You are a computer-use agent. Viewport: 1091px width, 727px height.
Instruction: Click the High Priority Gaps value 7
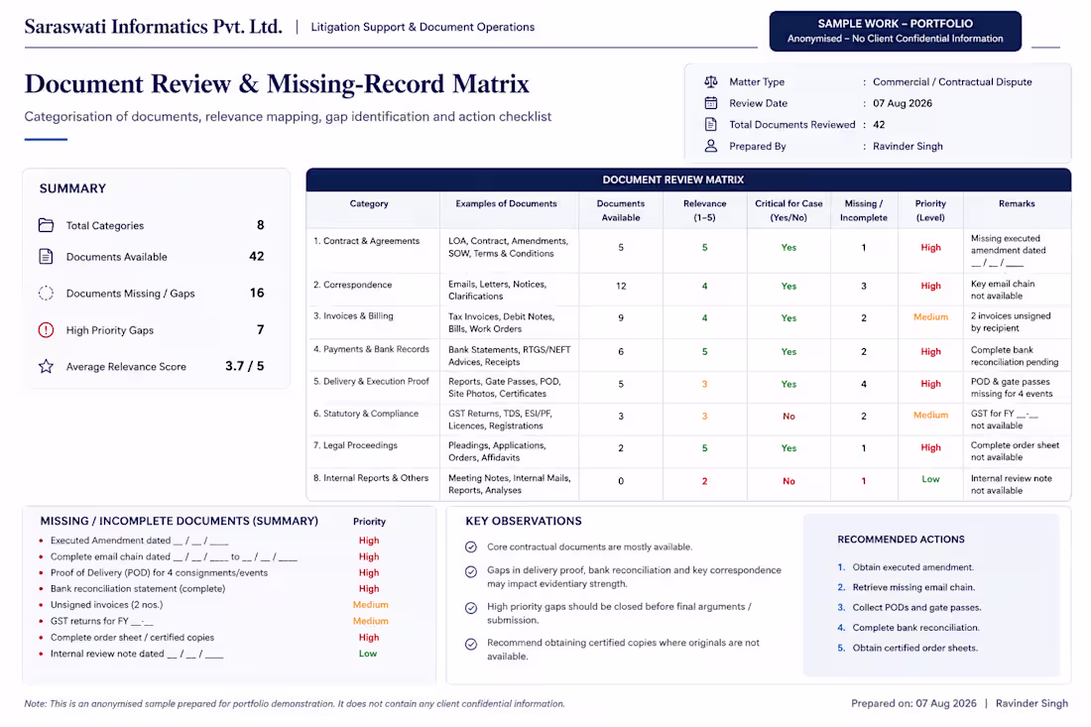click(260, 329)
